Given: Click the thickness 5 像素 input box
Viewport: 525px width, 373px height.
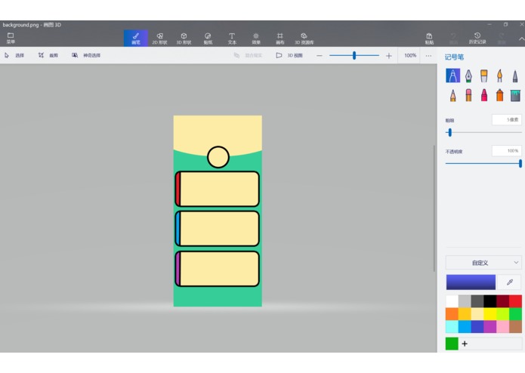Looking at the screenshot, I should tap(507, 120).
